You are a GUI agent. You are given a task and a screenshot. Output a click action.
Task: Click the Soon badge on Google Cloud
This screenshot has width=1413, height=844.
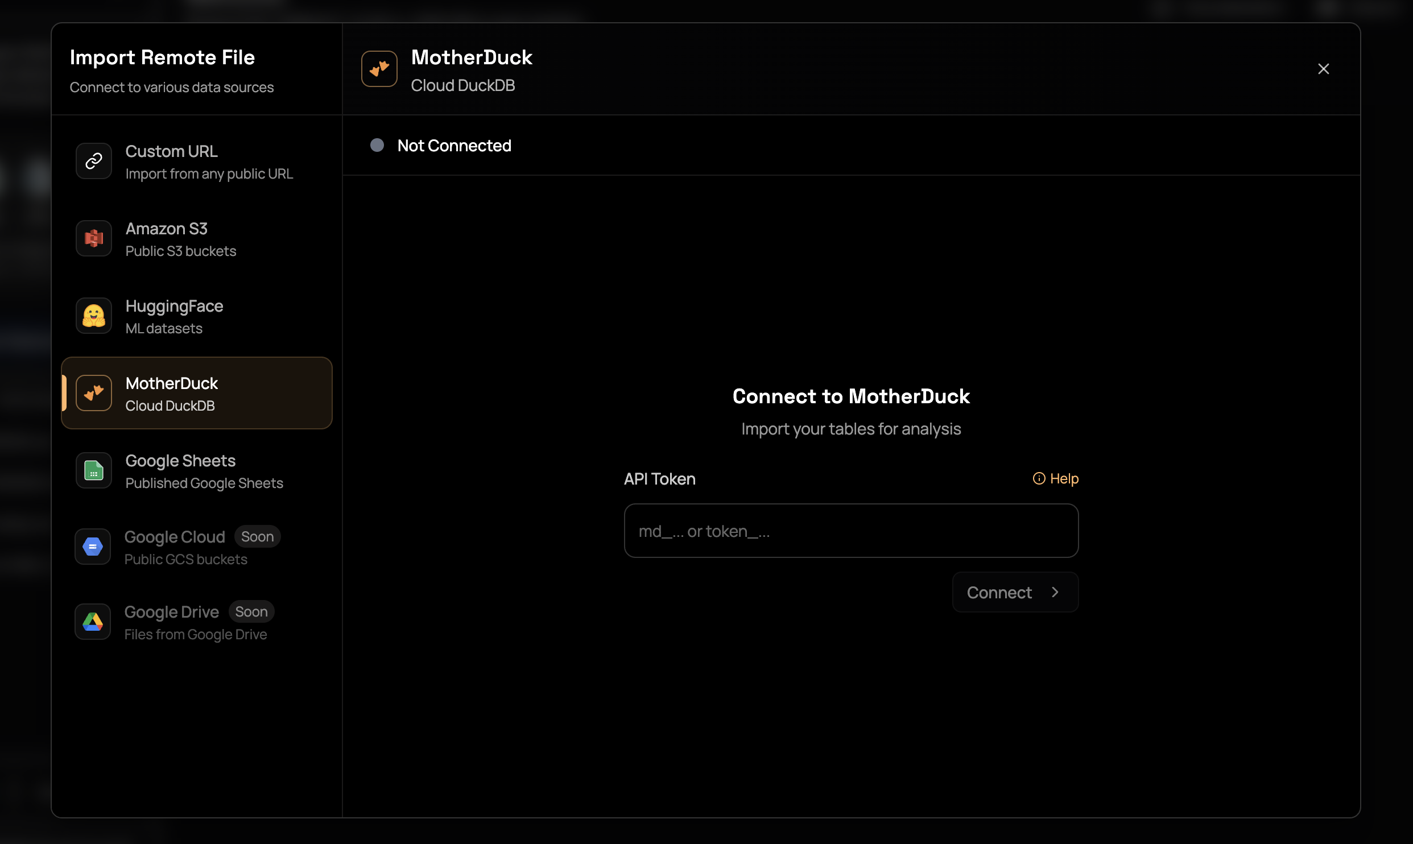(257, 536)
